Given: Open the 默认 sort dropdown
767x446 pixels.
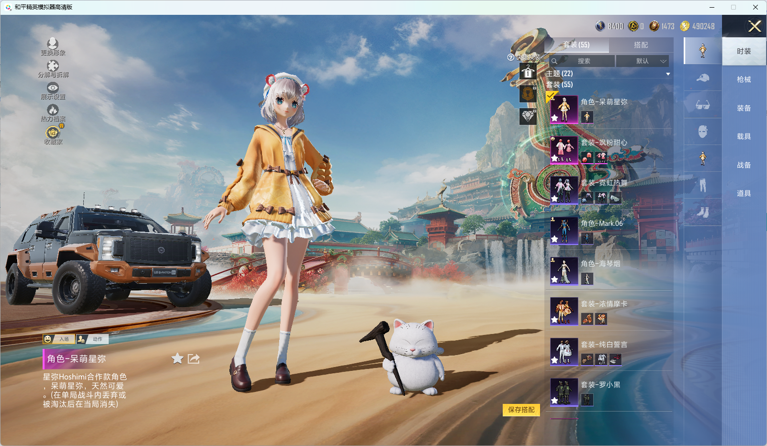Looking at the screenshot, I should click(642, 61).
